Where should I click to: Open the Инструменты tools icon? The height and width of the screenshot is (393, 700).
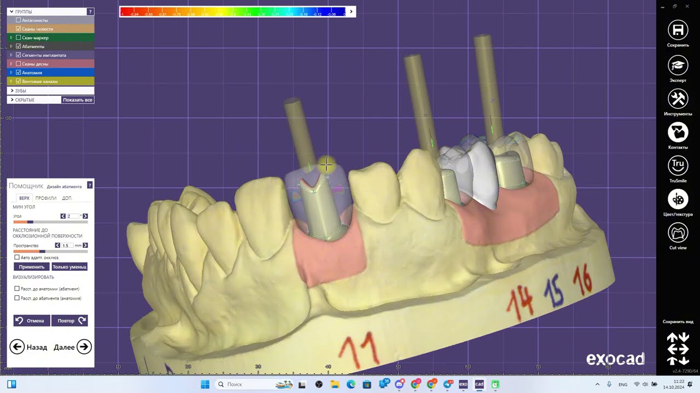(x=678, y=99)
